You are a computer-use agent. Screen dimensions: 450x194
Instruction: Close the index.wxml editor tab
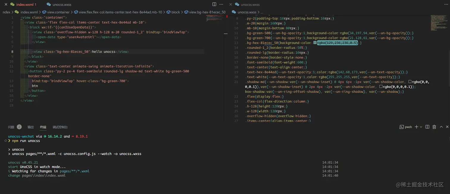tap(6, 4)
